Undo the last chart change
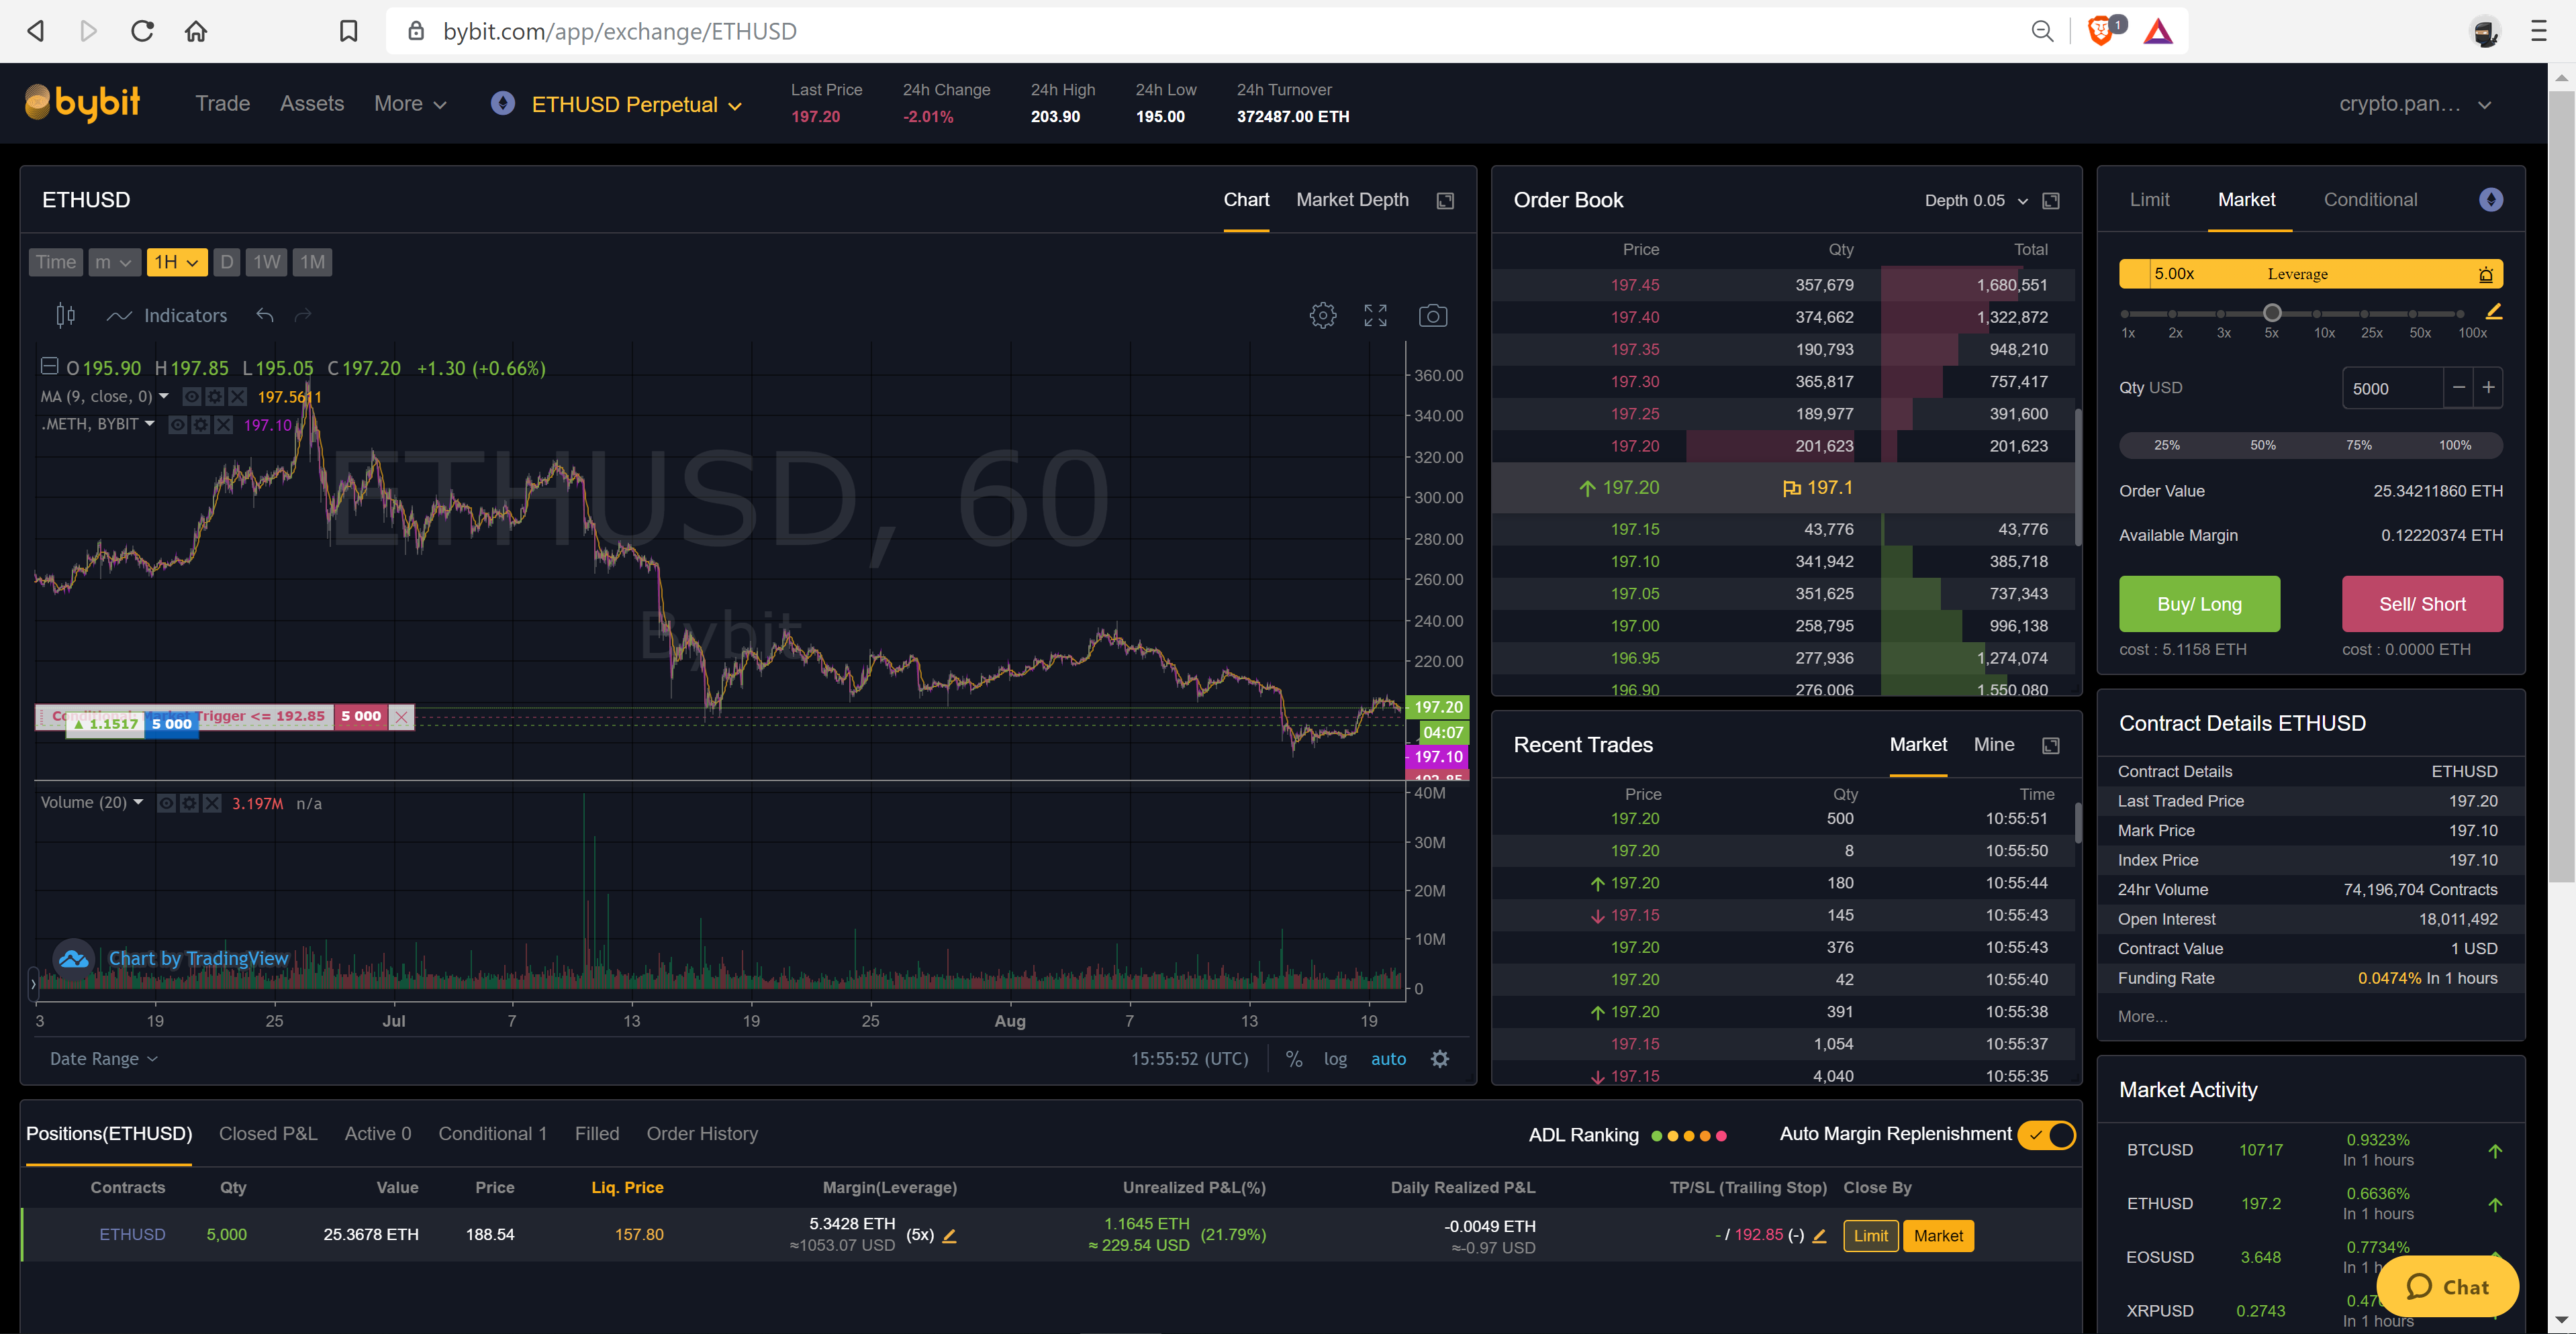This screenshot has height=1334, width=2576. 265,316
